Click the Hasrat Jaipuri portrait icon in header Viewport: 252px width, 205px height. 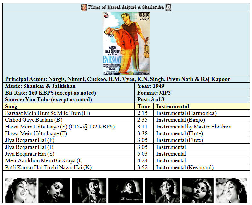[x=84, y=7]
